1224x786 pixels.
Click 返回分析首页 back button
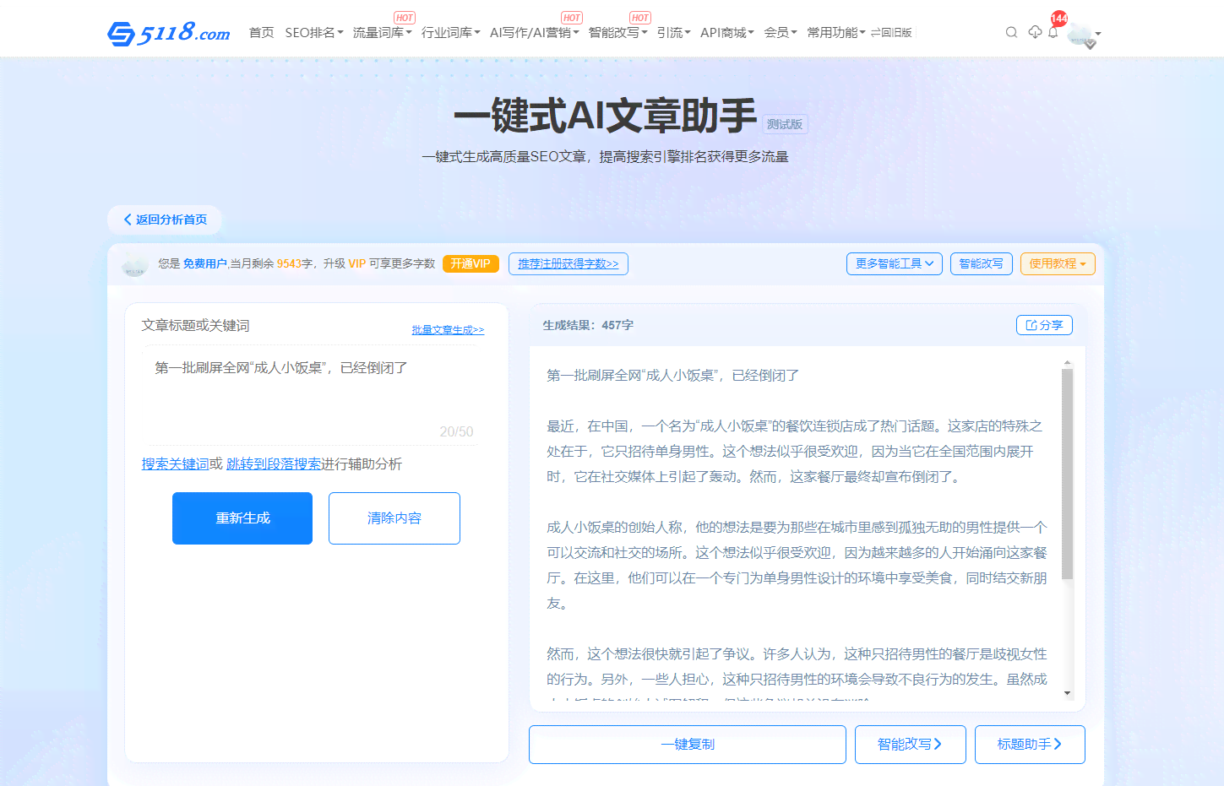[x=165, y=220]
